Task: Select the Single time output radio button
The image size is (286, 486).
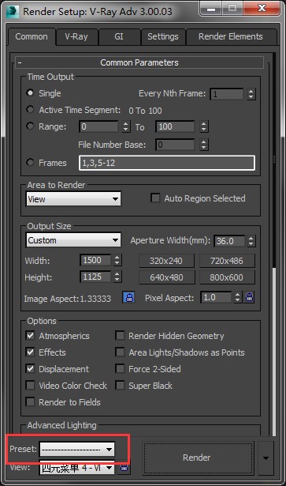Action: coord(30,93)
